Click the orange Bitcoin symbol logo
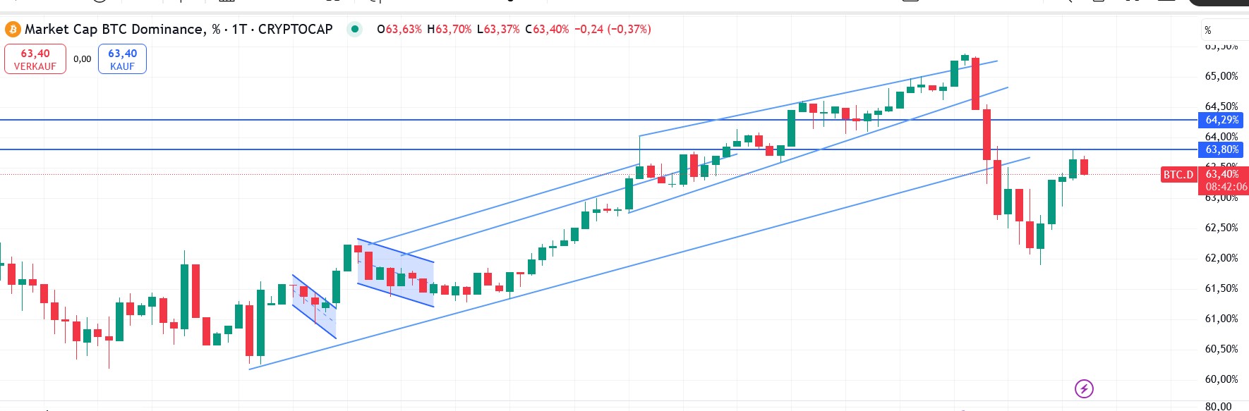Image resolution: width=1249 pixels, height=411 pixels. [13, 29]
